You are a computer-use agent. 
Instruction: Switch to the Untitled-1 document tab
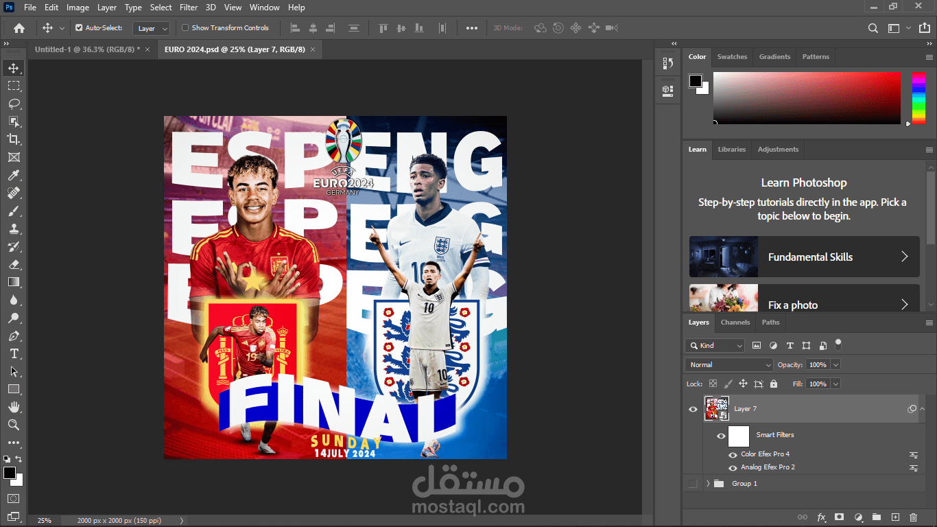[86, 49]
